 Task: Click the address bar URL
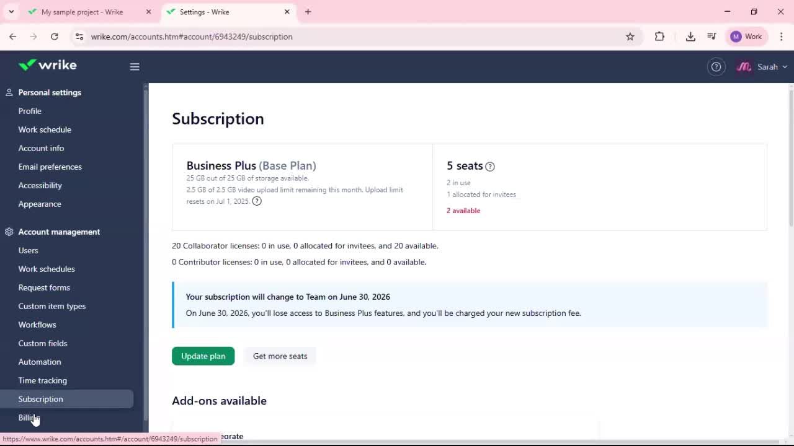pyautogui.click(x=192, y=37)
